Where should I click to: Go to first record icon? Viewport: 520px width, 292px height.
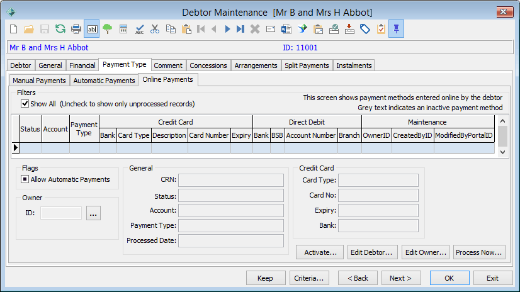click(201, 29)
